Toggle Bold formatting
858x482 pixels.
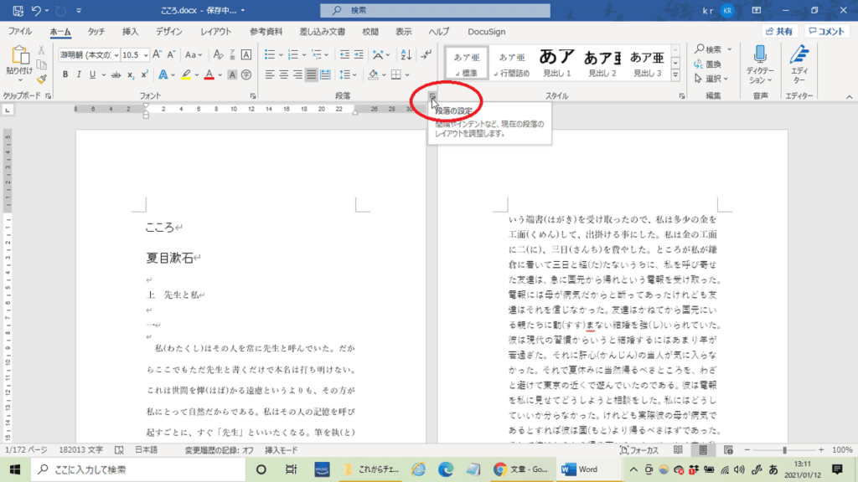click(x=65, y=74)
